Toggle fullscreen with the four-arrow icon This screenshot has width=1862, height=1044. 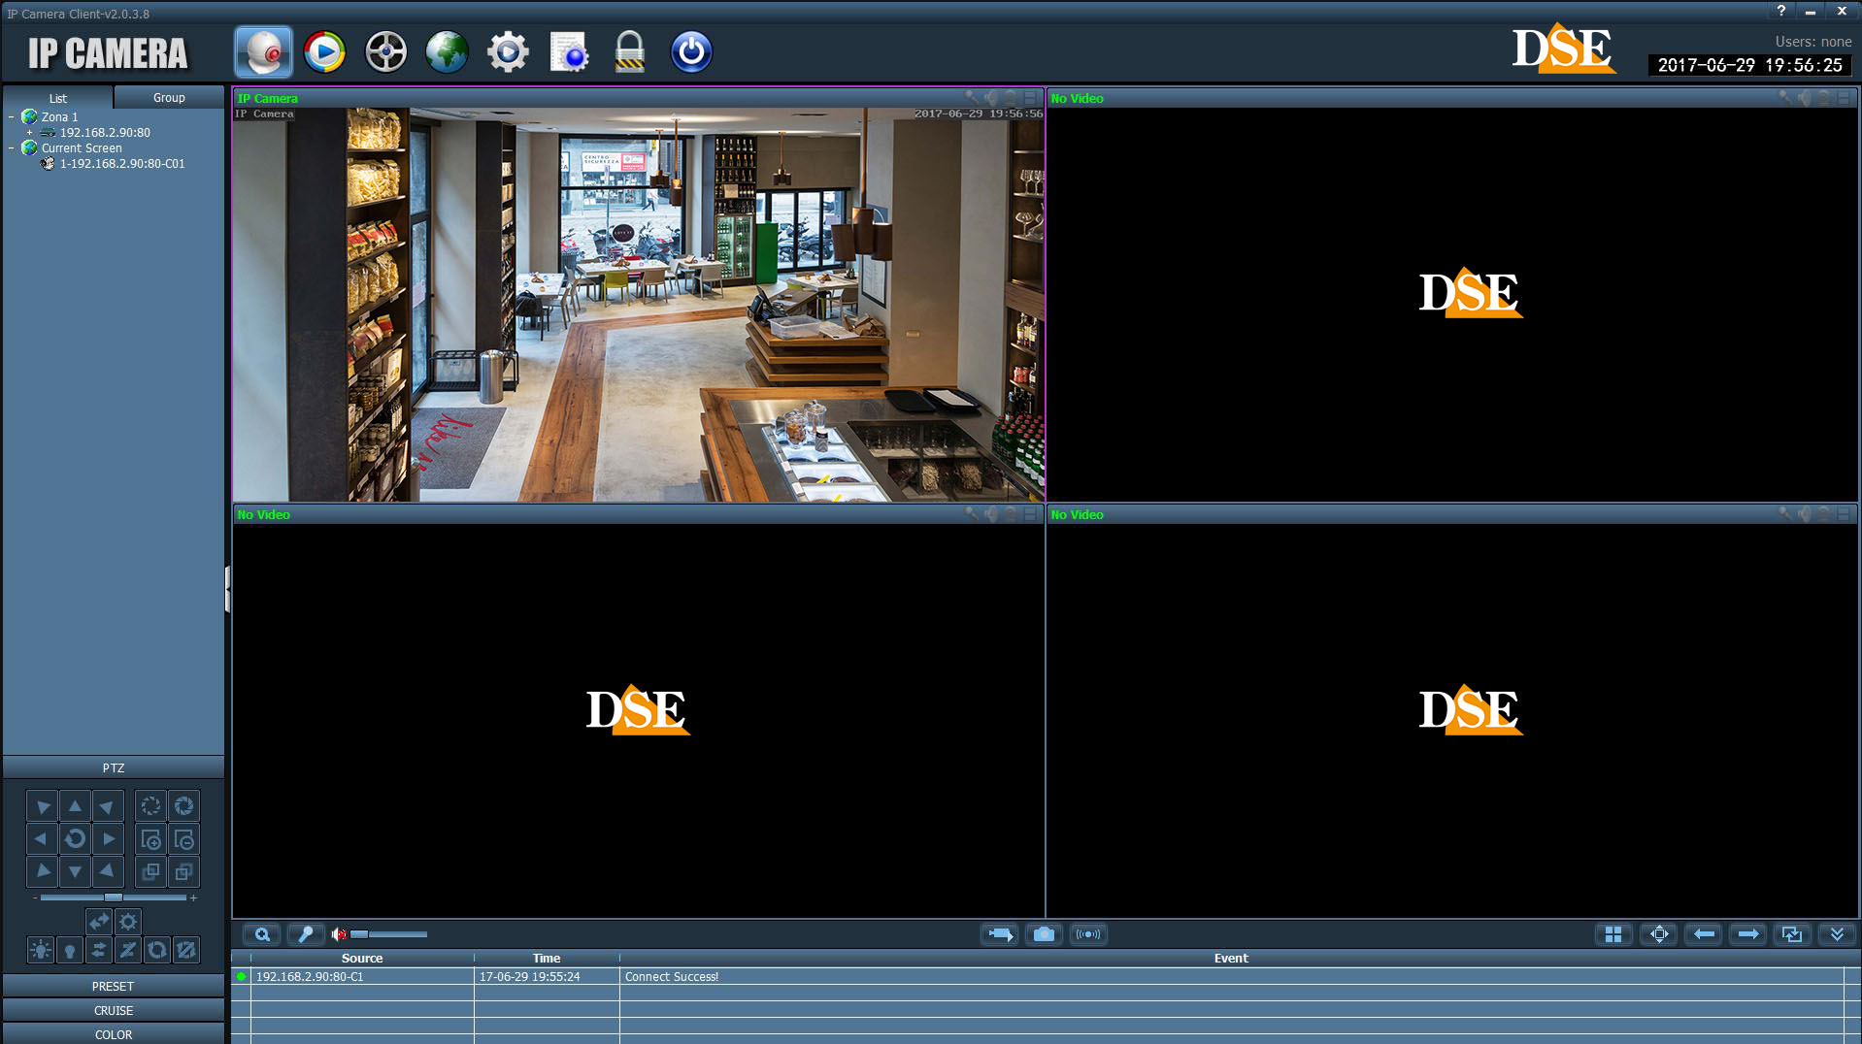tap(1659, 934)
